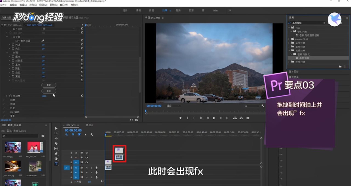This screenshot has height=186, width=351.
Task: Click the project panel search field
Action: [x=20, y=136]
